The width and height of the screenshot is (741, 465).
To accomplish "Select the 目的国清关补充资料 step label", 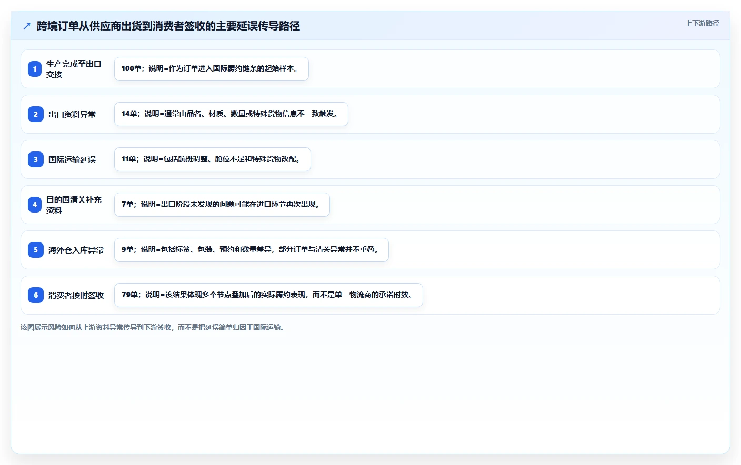I will click(74, 205).
